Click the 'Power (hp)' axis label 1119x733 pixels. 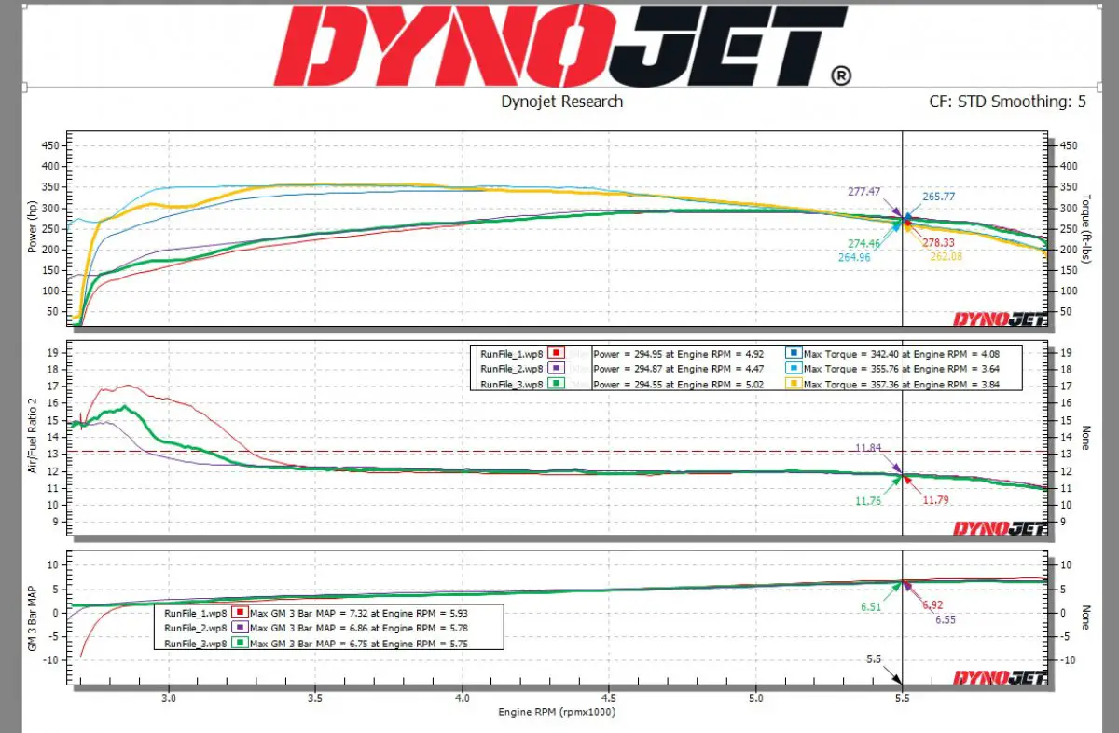[x=33, y=229]
